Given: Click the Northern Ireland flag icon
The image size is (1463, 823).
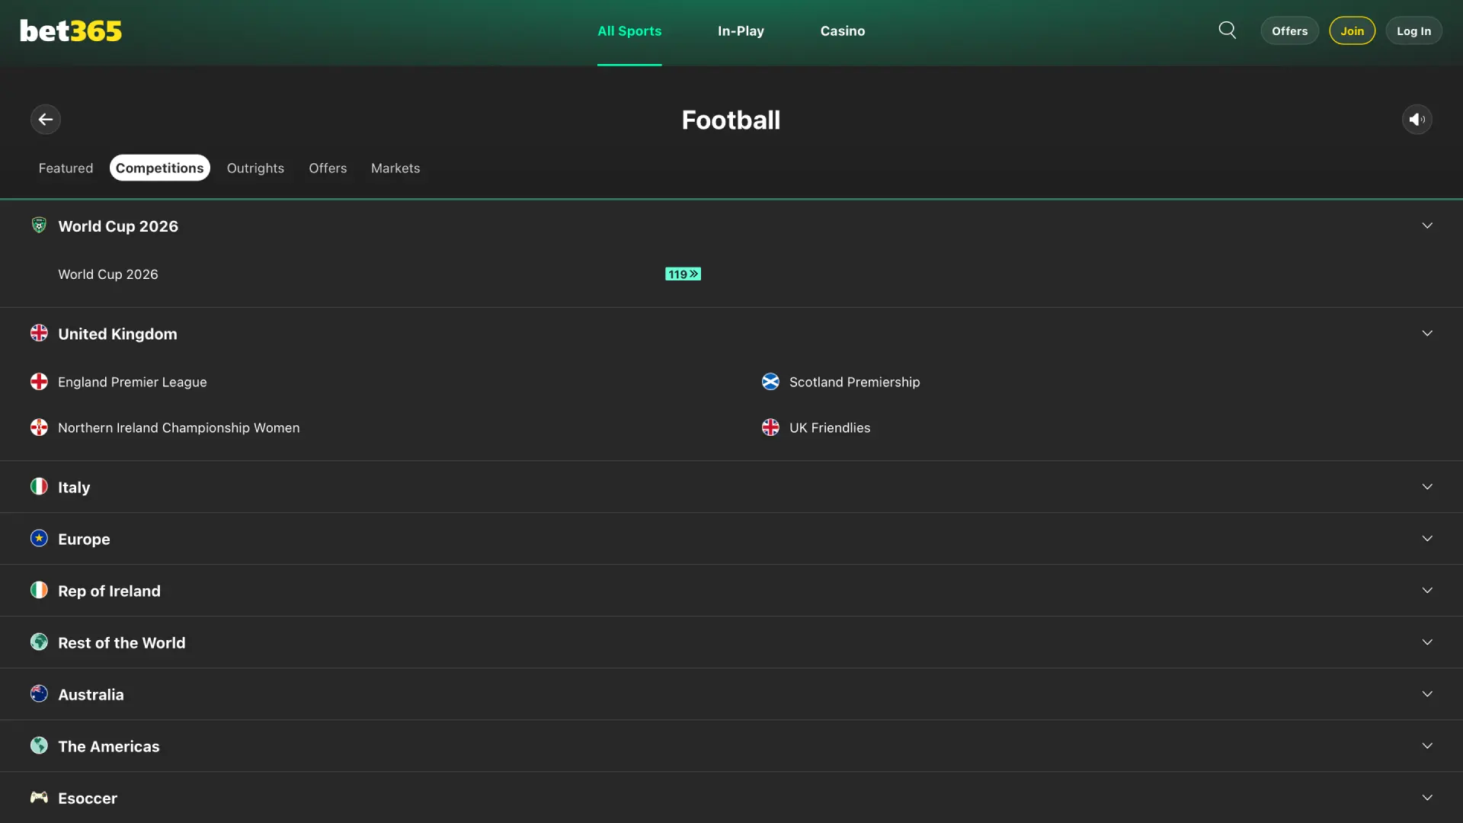Looking at the screenshot, I should point(39,428).
